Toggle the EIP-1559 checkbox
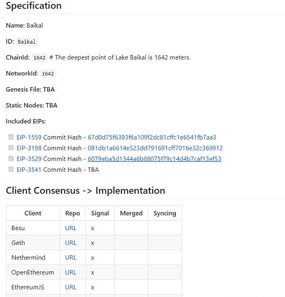This screenshot has height=297, width=285. (11, 137)
